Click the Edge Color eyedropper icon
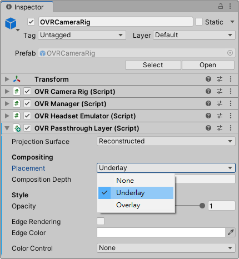 (x=231, y=232)
